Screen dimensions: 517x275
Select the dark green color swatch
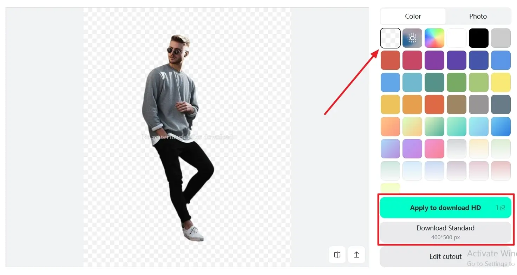tap(434, 82)
